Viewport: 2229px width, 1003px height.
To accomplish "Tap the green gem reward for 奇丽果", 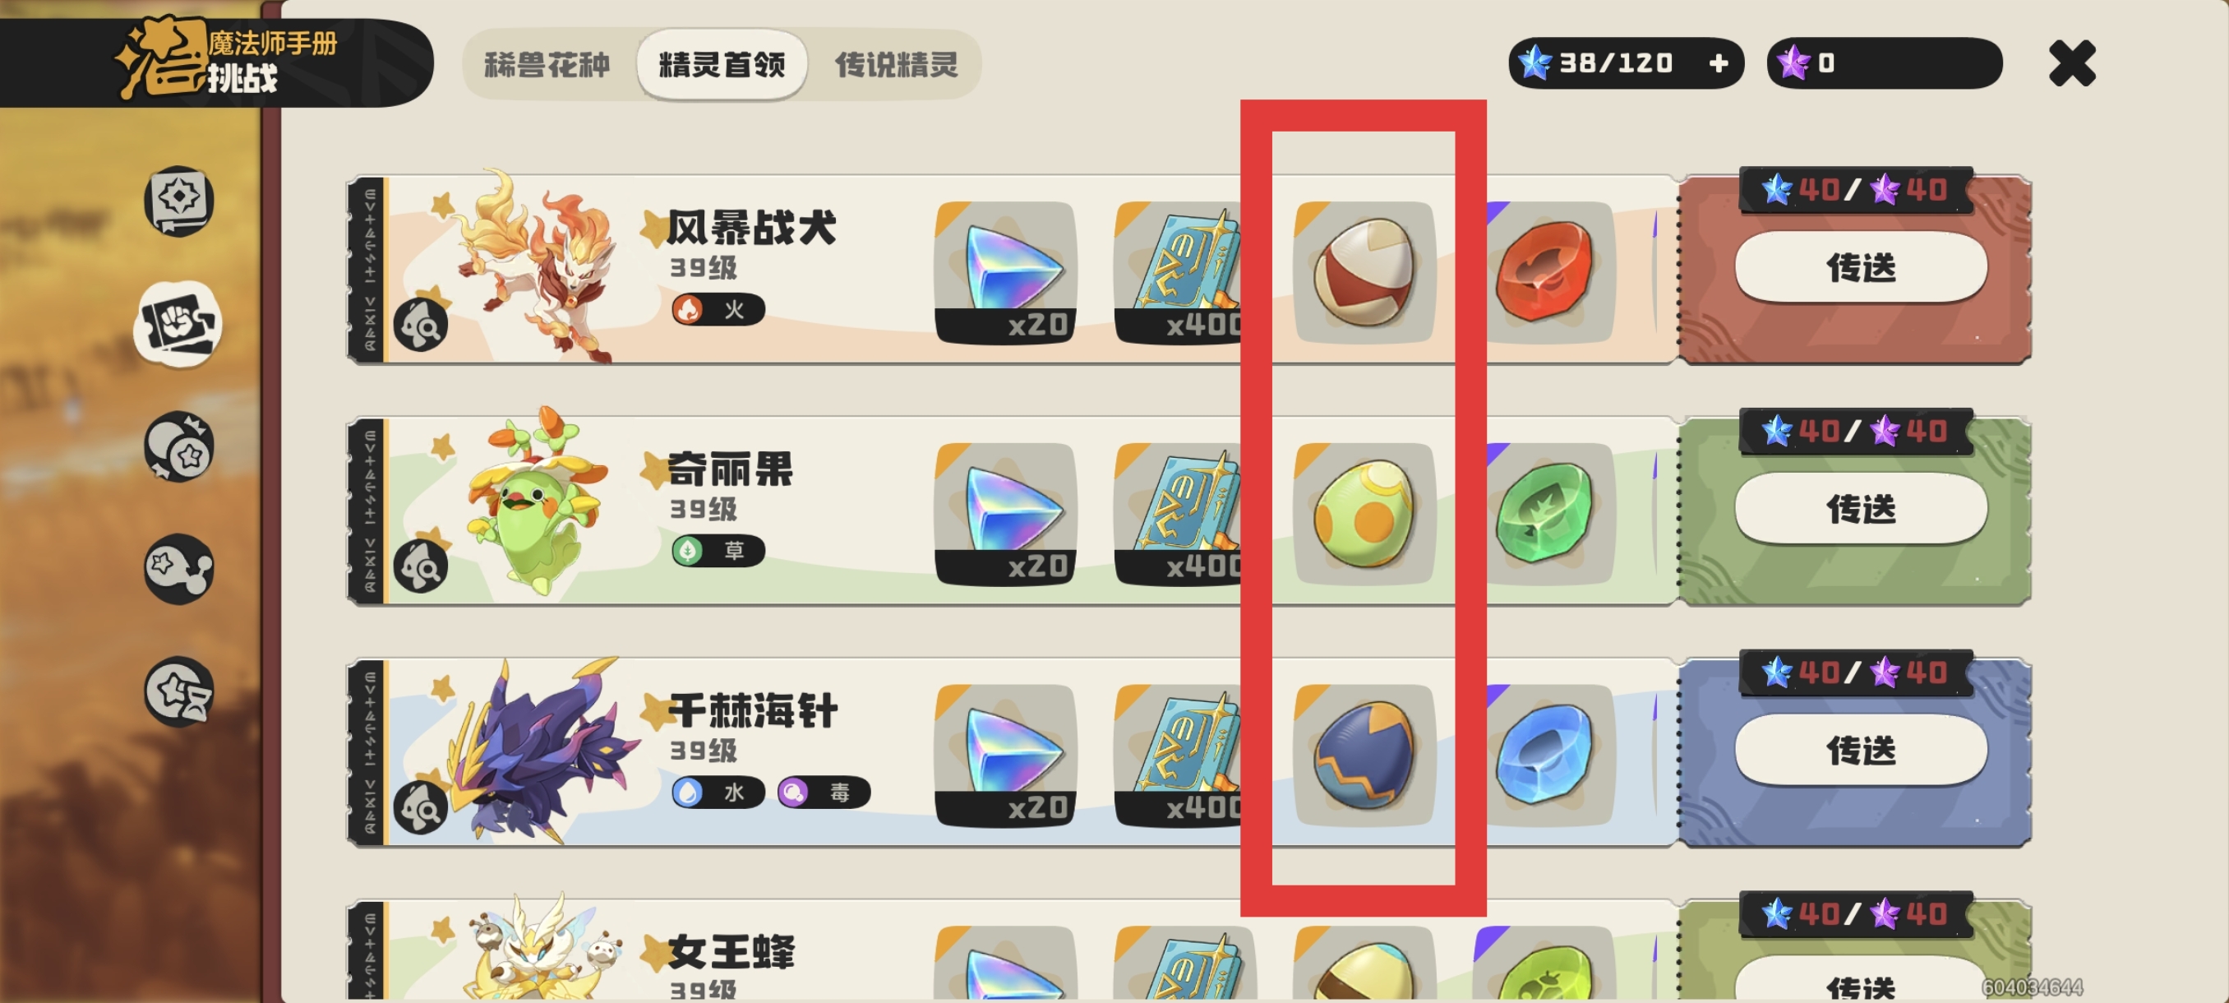I will click(1545, 514).
